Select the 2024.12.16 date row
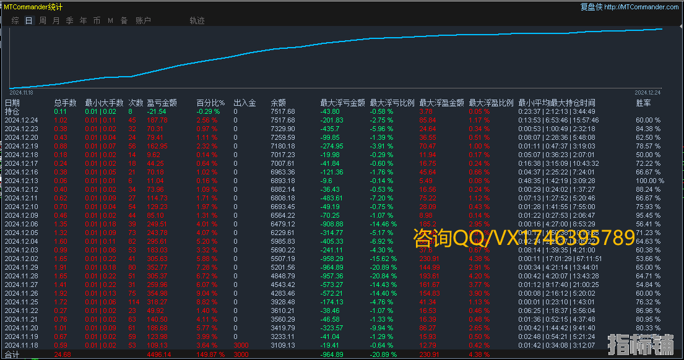 (x=22, y=172)
